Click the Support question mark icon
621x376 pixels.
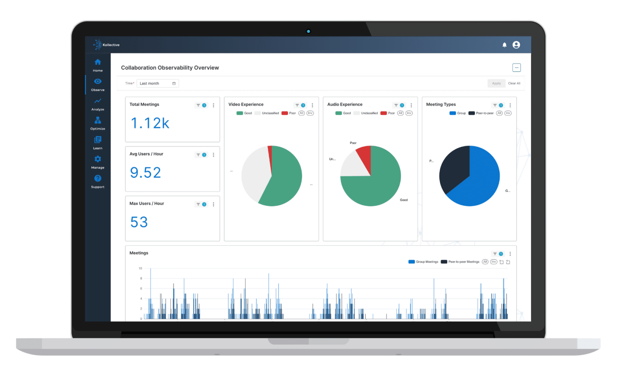(97, 179)
